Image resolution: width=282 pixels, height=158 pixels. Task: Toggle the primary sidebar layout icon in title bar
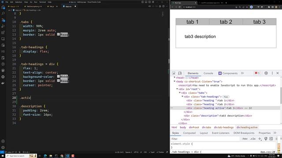pyautogui.click(x=143, y=2)
